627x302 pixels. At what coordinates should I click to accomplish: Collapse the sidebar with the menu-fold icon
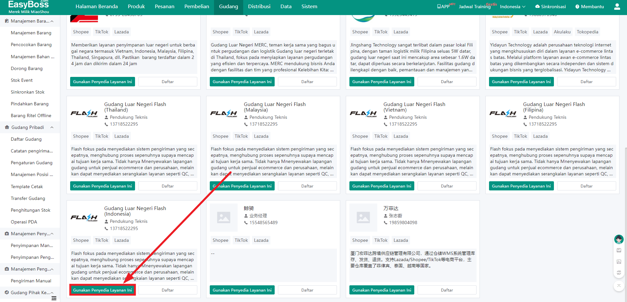[x=54, y=298]
